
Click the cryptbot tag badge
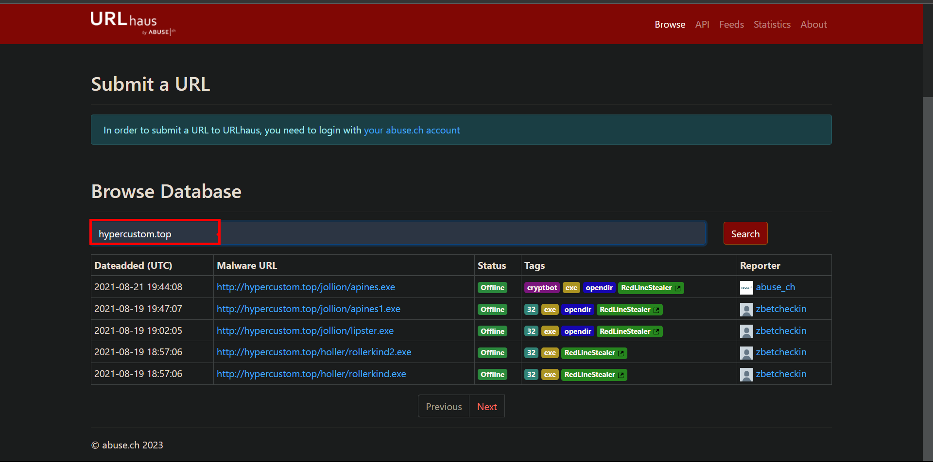pyautogui.click(x=541, y=288)
